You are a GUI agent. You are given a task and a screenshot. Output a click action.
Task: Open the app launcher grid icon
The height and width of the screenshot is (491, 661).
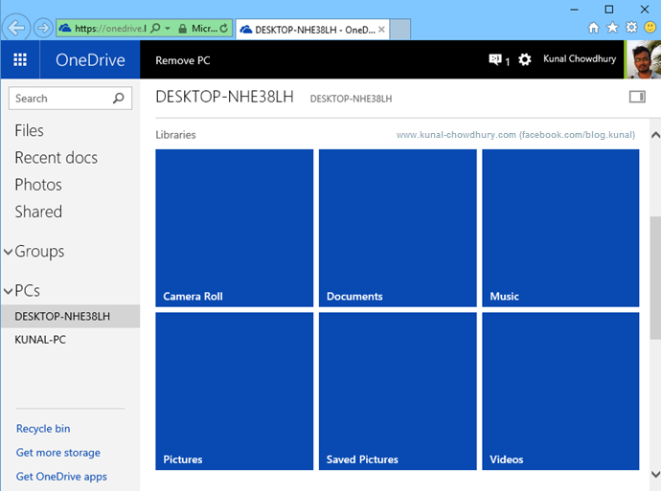20,59
